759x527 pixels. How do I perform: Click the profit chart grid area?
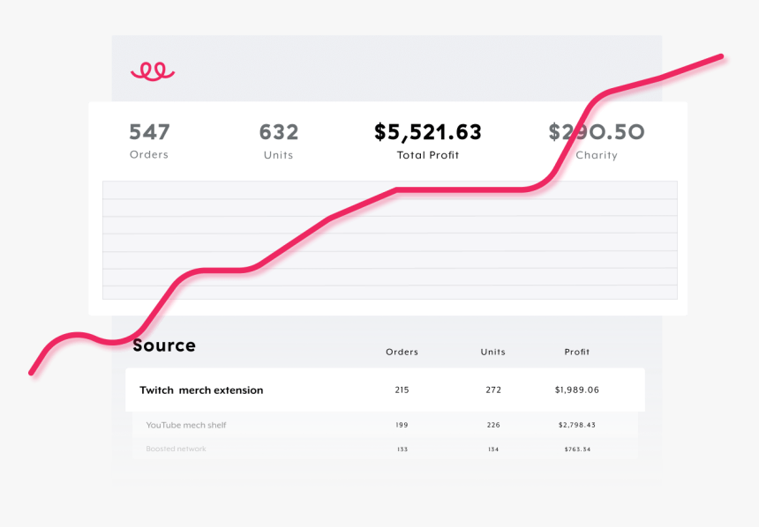pyautogui.click(x=389, y=240)
